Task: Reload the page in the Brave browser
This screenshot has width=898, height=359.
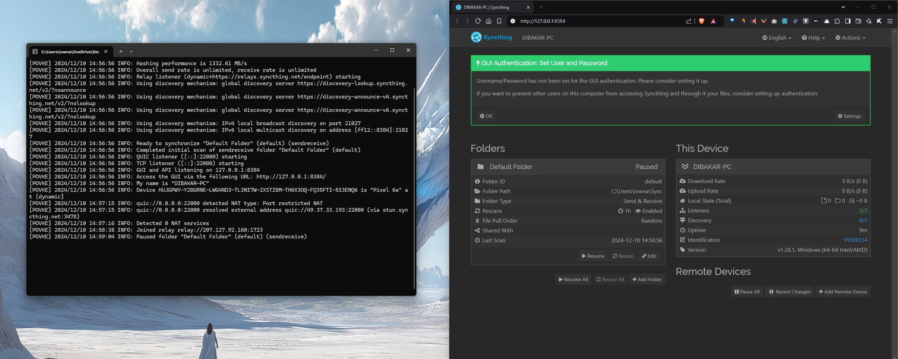Action: pyautogui.click(x=478, y=21)
